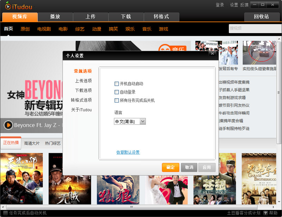
Task: Toggle the 自动登录 checkbox
Action: [x=116, y=92]
